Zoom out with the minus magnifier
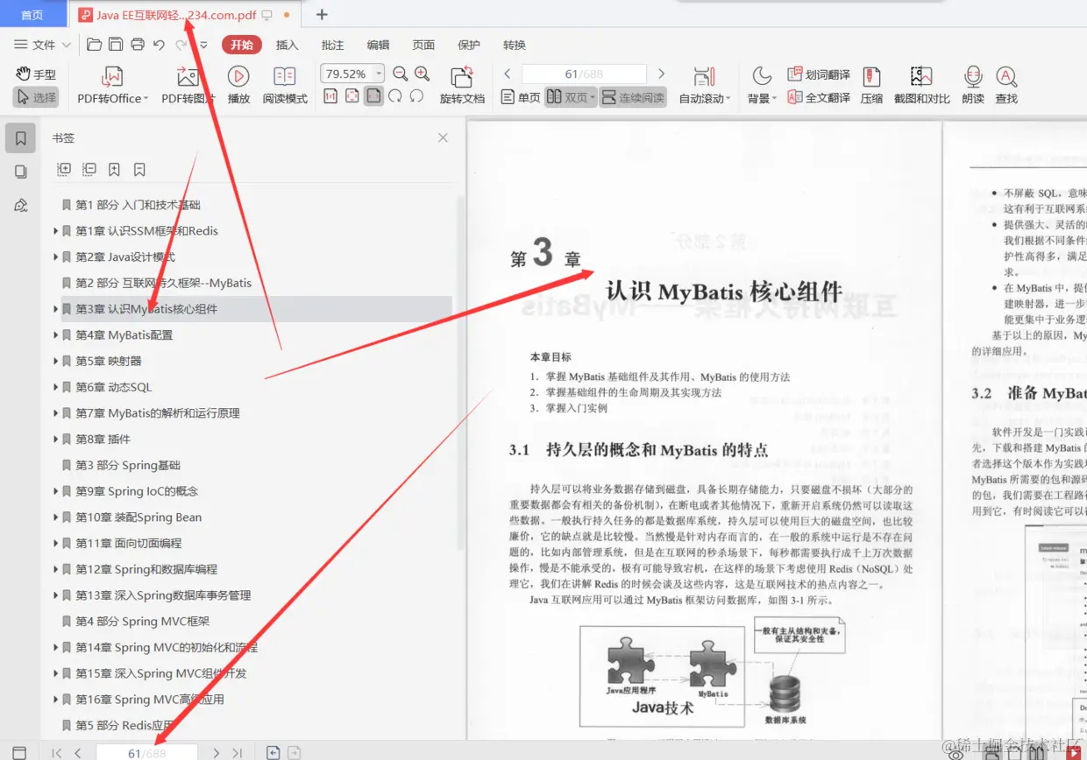Screen dimensions: 1087x760 tap(401, 74)
